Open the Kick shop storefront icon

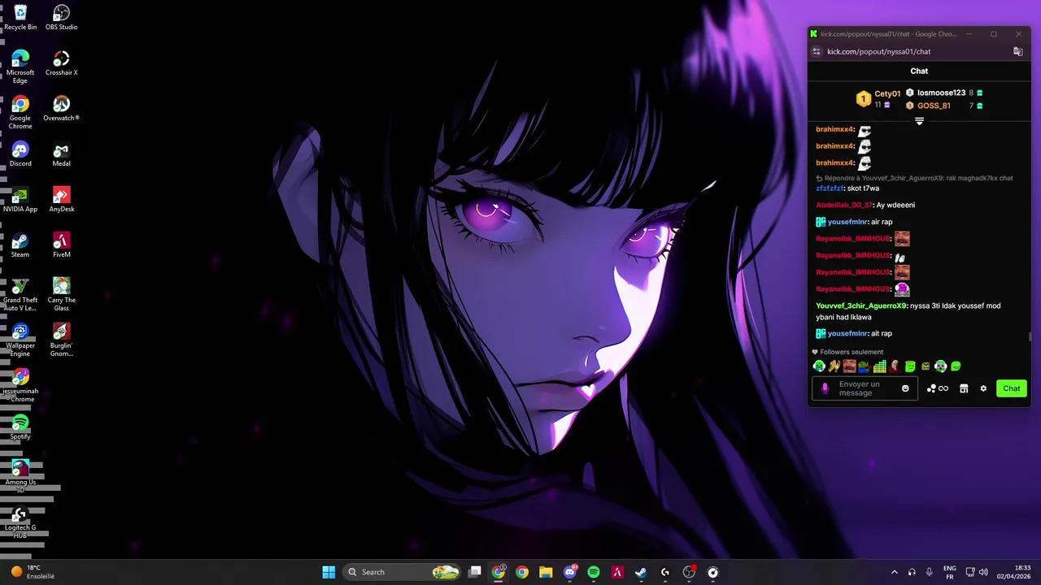(964, 388)
